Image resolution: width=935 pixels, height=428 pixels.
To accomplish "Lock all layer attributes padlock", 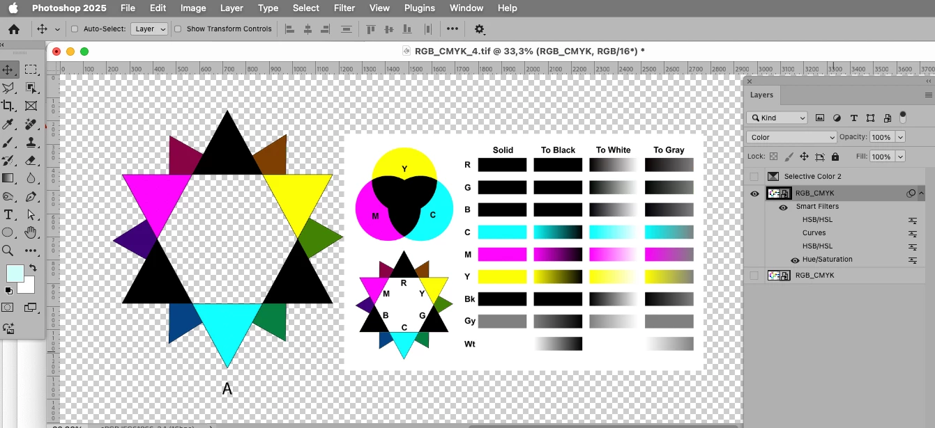I will (x=835, y=157).
